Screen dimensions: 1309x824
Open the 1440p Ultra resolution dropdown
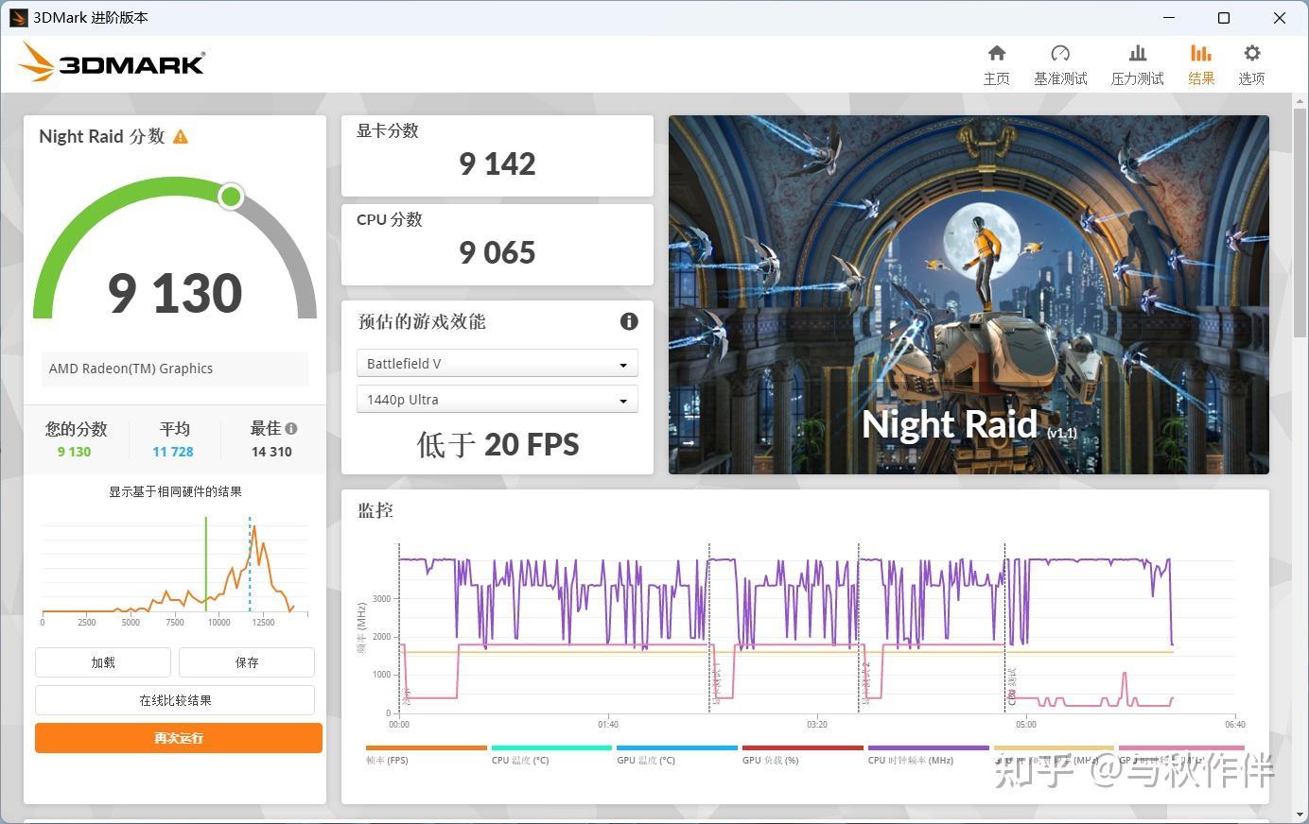497,400
